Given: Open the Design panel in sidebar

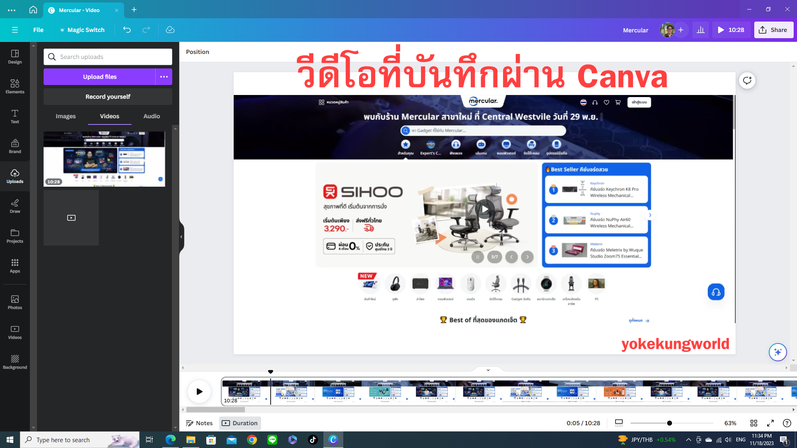Looking at the screenshot, I should [15, 57].
